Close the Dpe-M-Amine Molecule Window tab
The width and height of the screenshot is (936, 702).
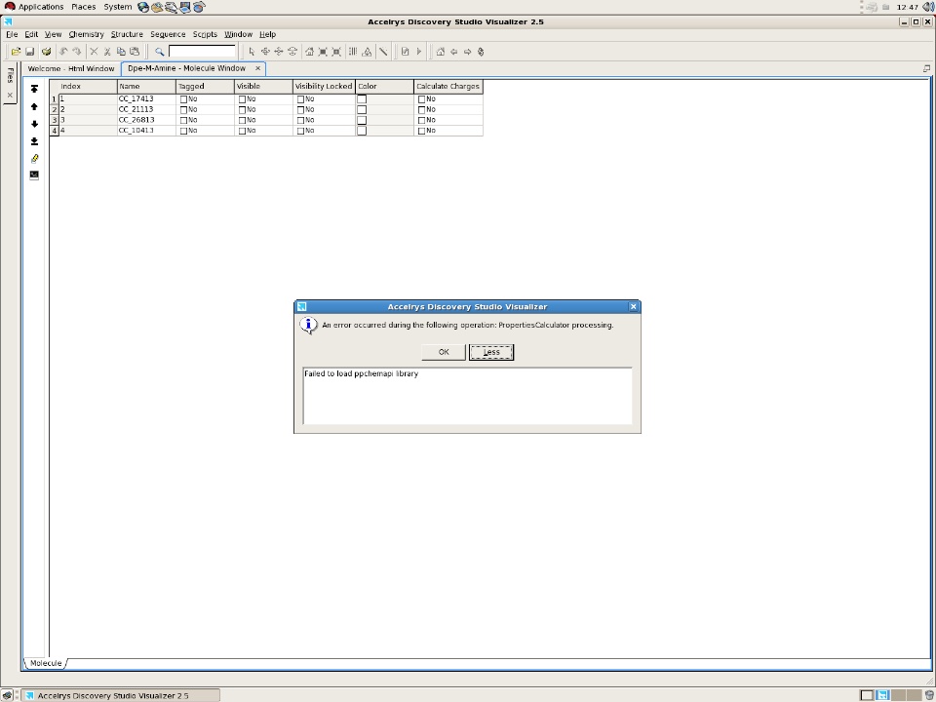[x=257, y=68]
